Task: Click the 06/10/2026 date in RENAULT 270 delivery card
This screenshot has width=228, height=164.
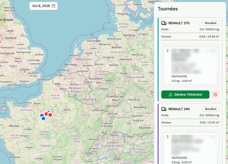Action: pos(179,76)
